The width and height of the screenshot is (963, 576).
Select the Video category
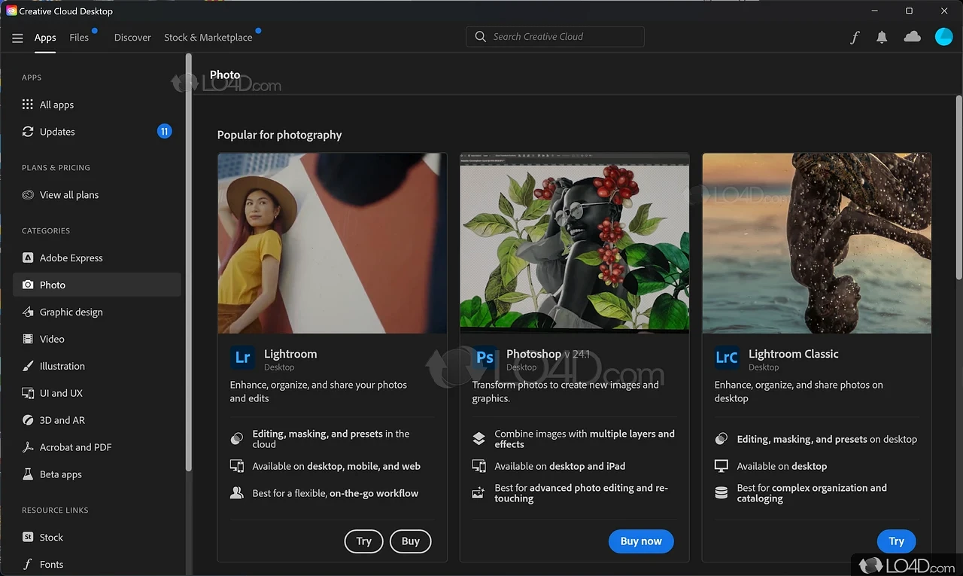[x=97, y=340]
